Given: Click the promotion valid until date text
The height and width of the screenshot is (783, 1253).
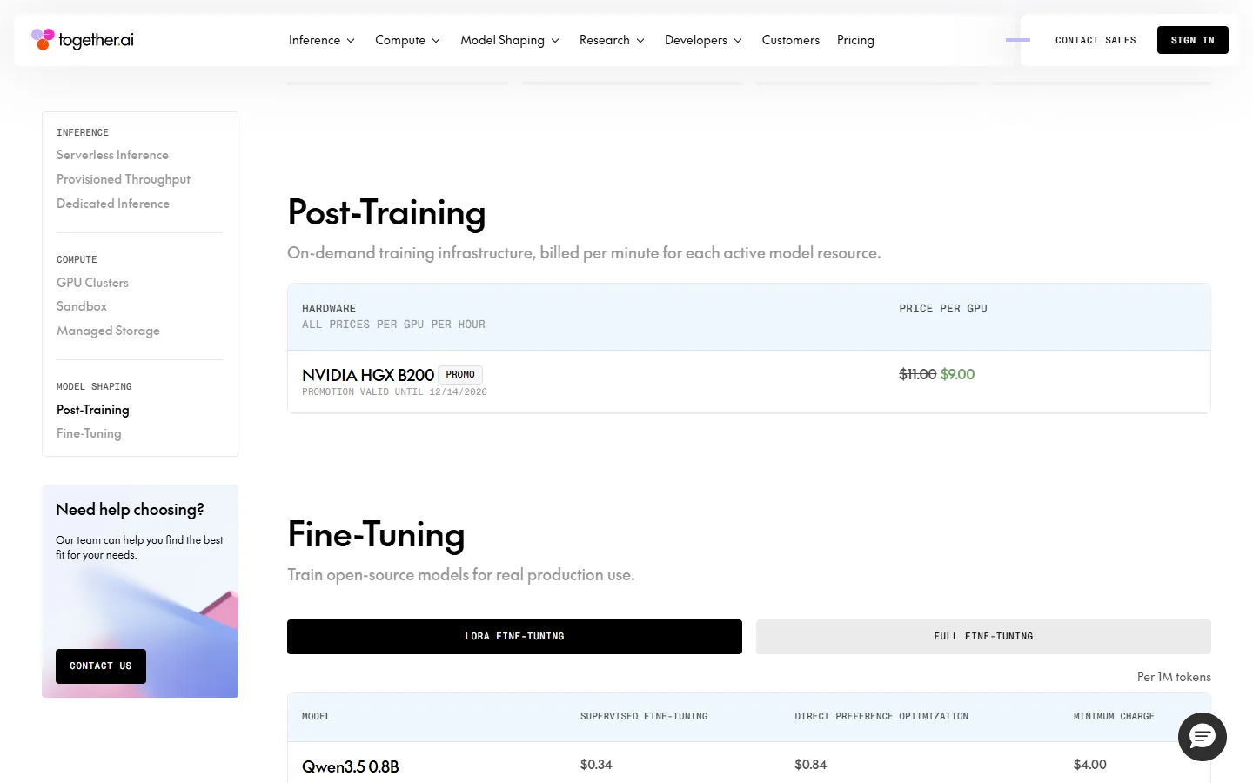Looking at the screenshot, I should click(x=394, y=392).
